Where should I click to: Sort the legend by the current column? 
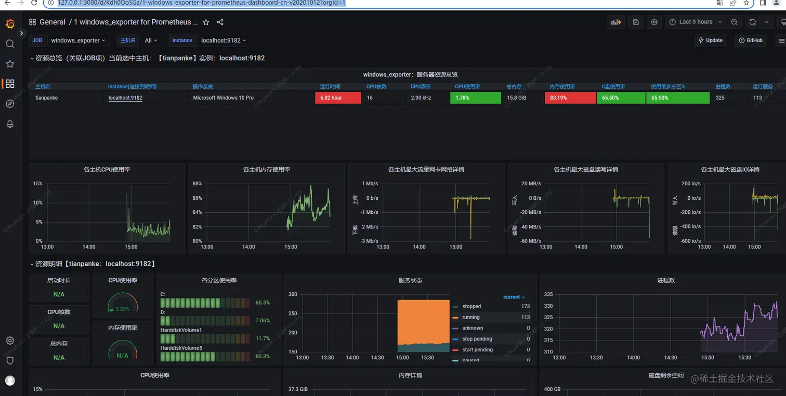(514, 297)
